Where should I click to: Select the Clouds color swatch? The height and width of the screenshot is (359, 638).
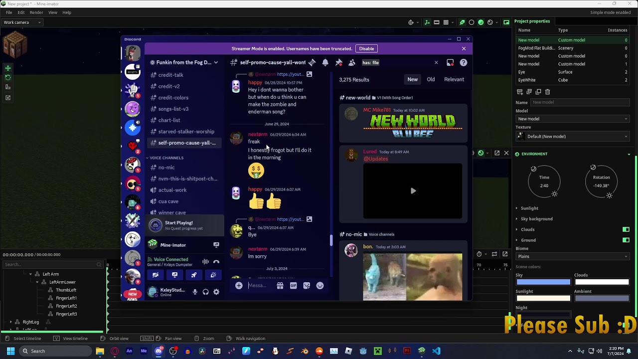[x=602, y=282]
